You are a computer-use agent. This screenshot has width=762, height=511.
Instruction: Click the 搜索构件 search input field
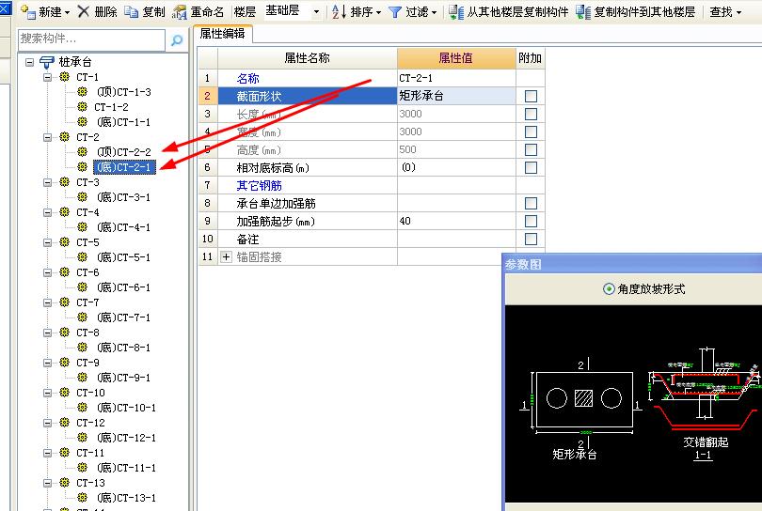click(91, 39)
